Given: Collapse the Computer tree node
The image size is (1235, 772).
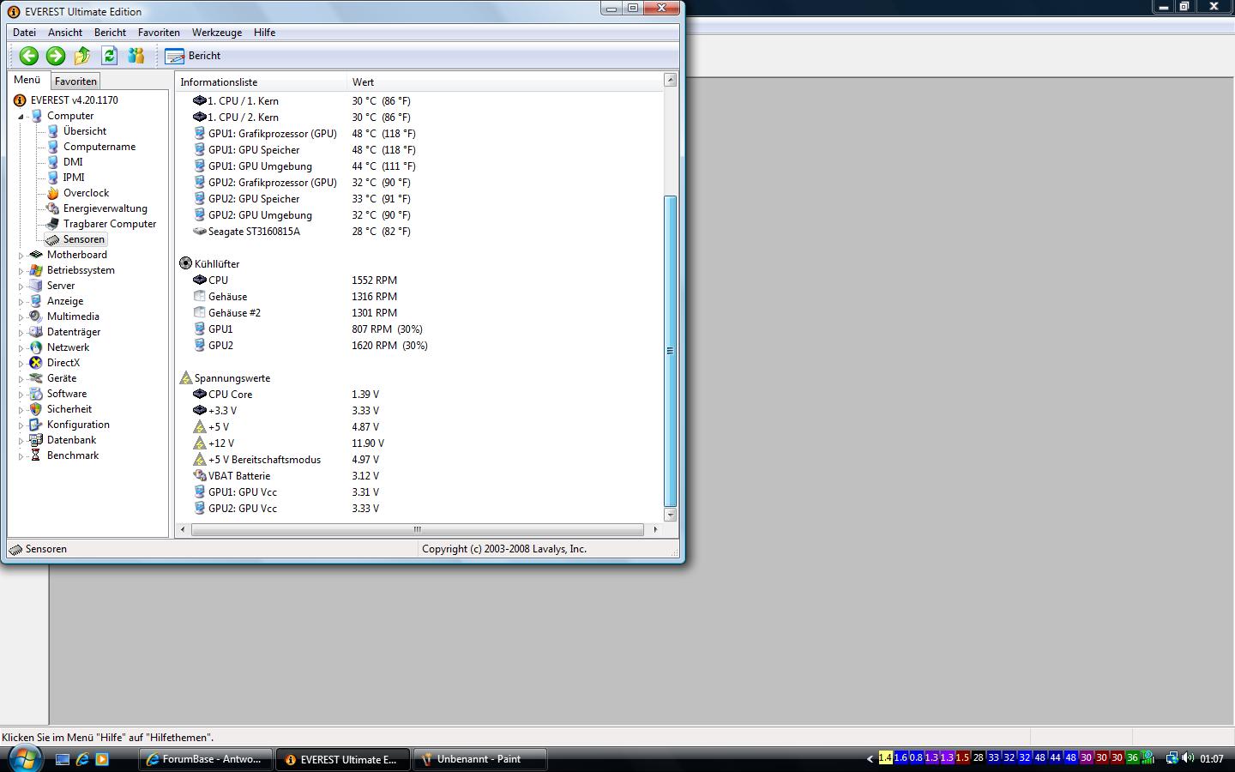Looking at the screenshot, I should (x=21, y=117).
